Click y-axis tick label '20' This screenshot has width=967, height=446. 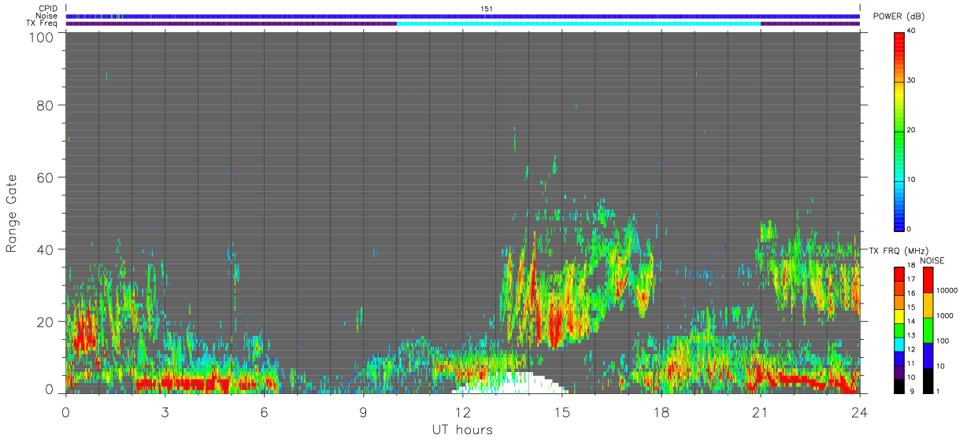[x=46, y=322]
